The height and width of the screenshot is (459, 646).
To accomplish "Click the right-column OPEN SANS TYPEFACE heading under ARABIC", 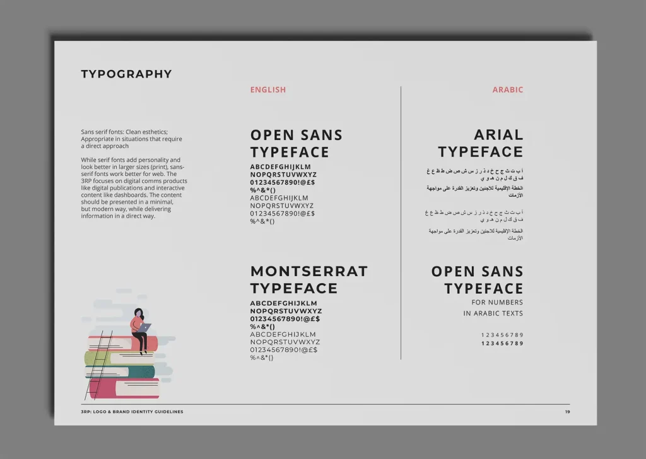I will pyautogui.click(x=477, y=280).
